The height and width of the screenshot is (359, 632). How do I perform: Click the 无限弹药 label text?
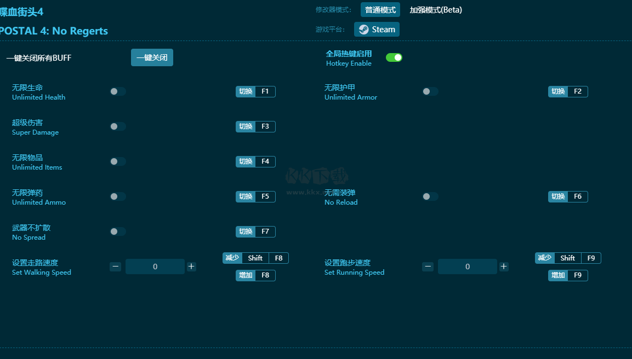click(x=27, y=193)
